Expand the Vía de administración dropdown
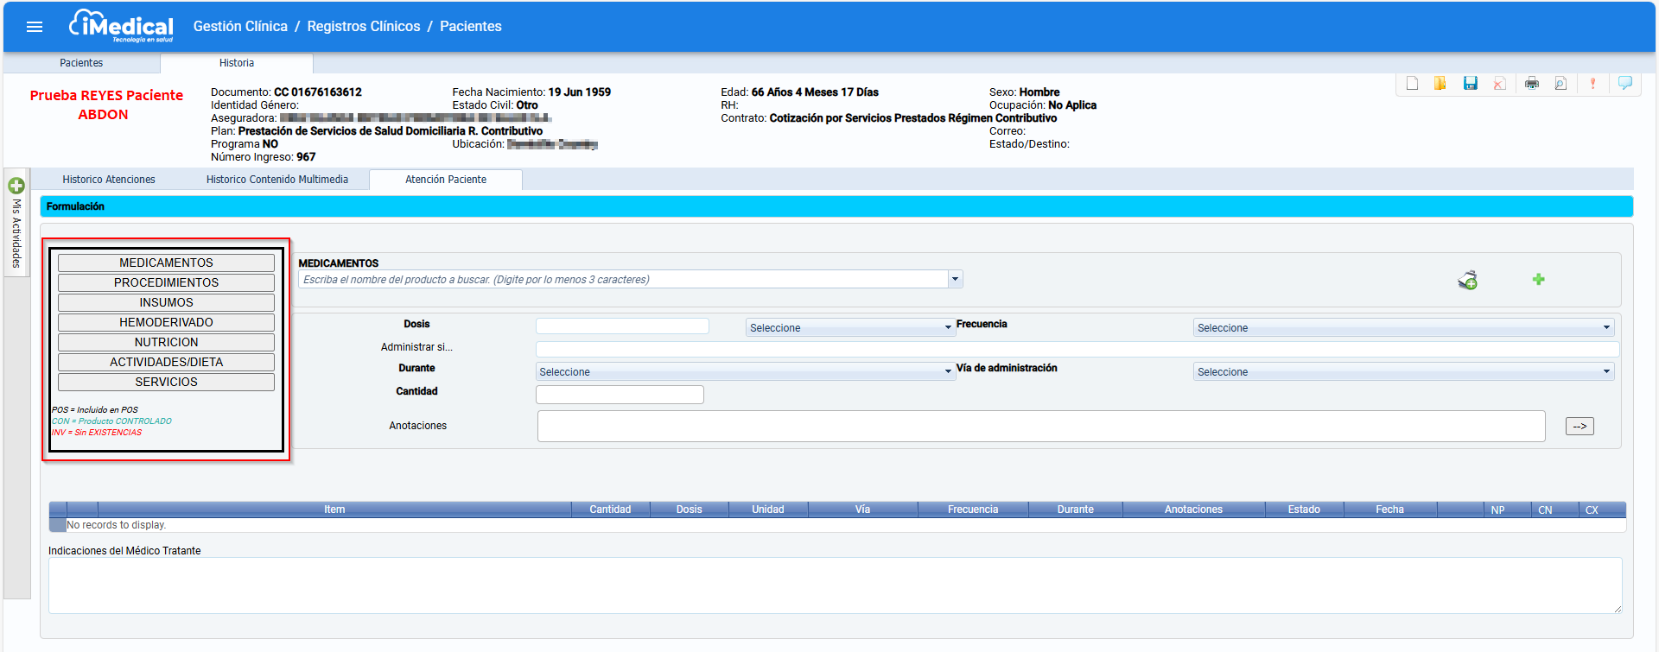Screen dimensions: 1659x652 coord(1403,372)
